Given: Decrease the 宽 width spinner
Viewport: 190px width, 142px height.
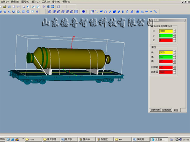Looking at the screenshot, I should click(x=174, y=58).
